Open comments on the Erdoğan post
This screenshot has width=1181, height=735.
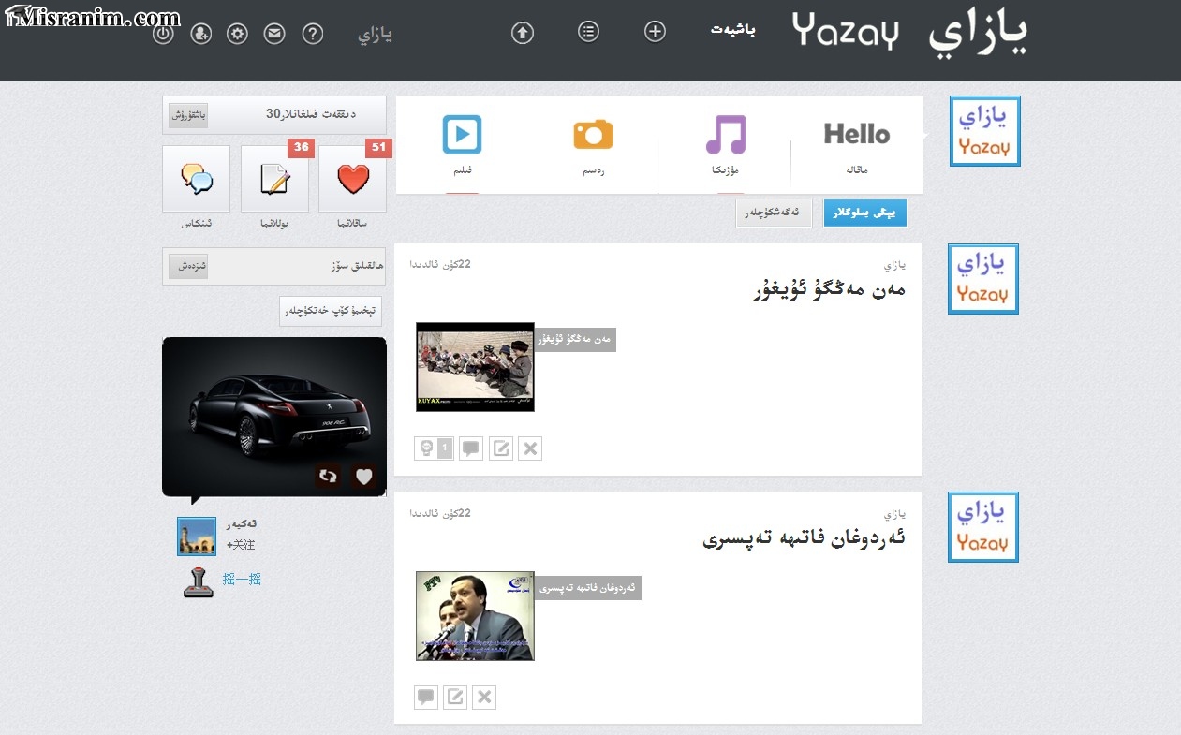coord(426,698)
